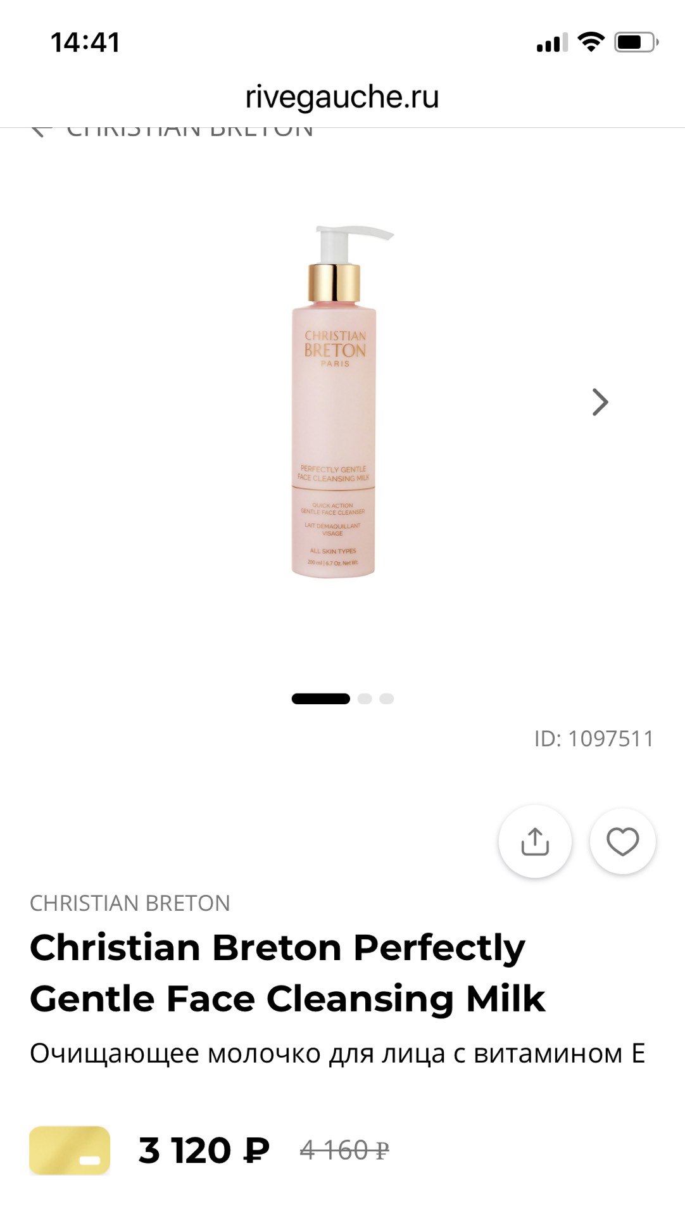This screenshot has height=1216, width=685.
Task: Select the second carousel indicator dot
Action: [365, 699]
